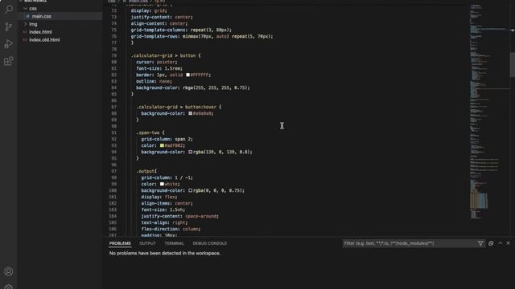Open the Search view in activity bar
The width and height of the screenshot is (515, 289).
(x=9, y=9)
